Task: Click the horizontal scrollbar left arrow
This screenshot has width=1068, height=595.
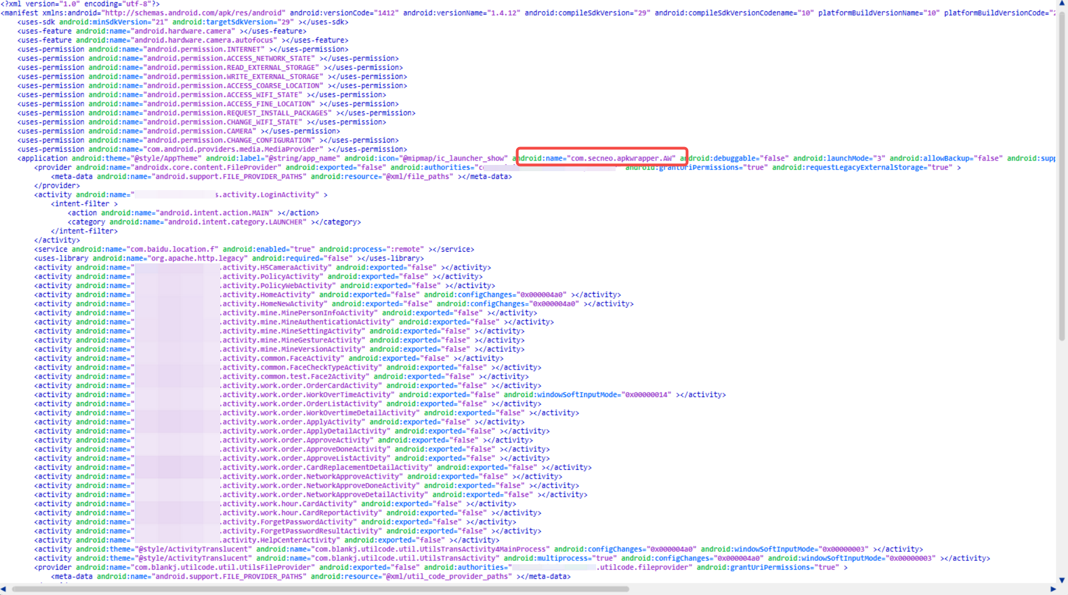Action: point(4,589)
